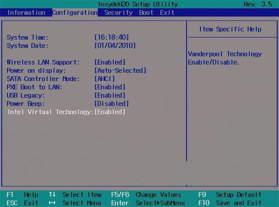Viewport: 279px width, 207px height.
Task: Toggle Power Beep Disabled value
Action: (x=112, y=104)
